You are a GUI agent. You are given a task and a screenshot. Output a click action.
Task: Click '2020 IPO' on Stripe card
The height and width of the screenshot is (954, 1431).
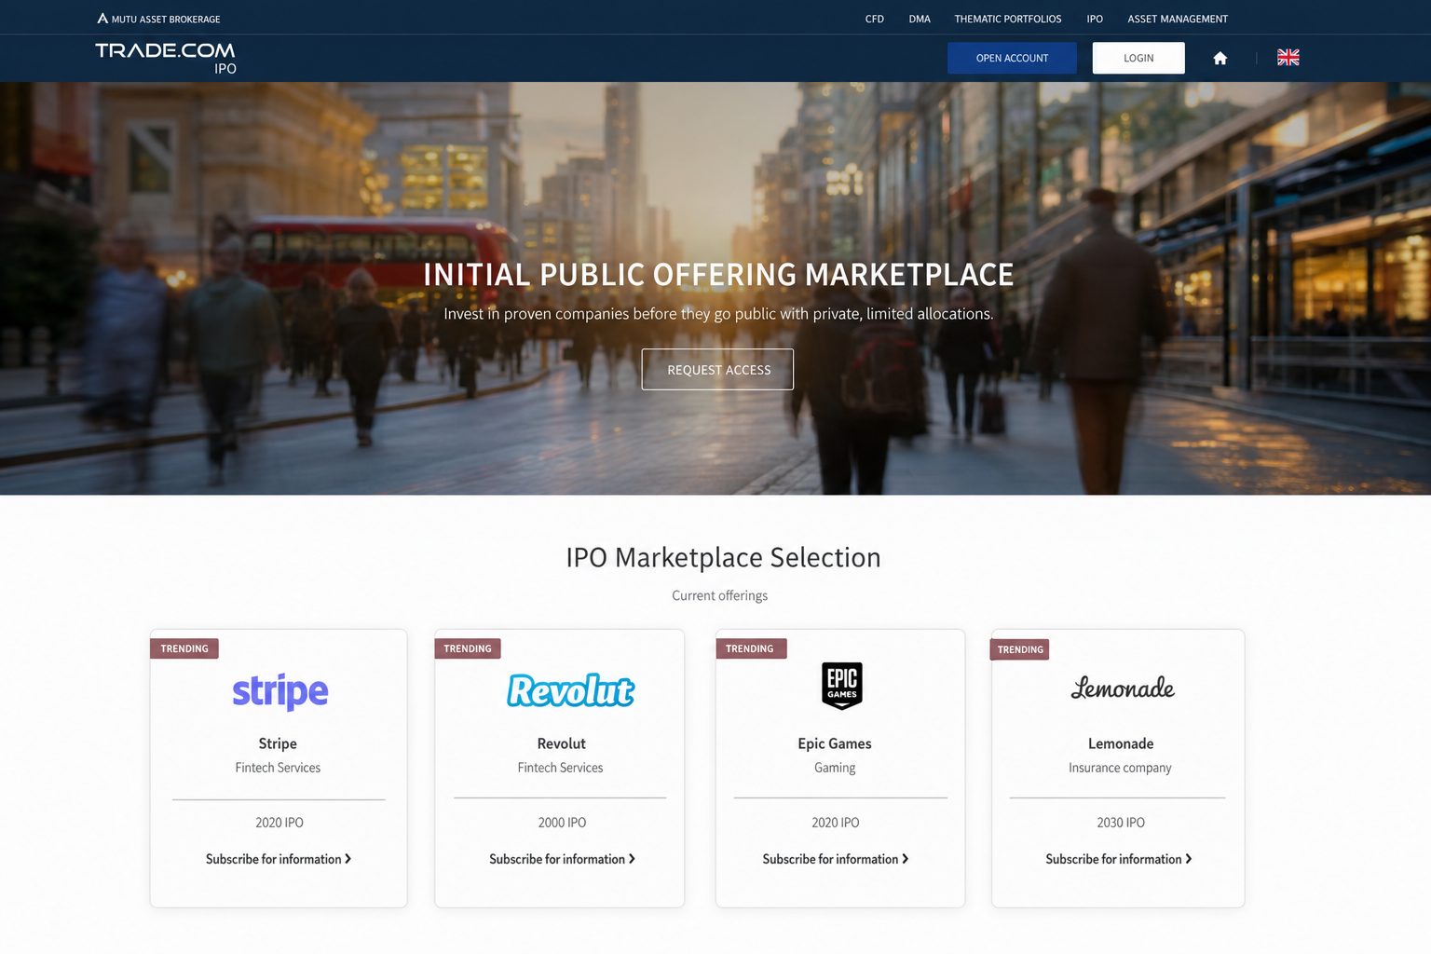pos(279,823)
